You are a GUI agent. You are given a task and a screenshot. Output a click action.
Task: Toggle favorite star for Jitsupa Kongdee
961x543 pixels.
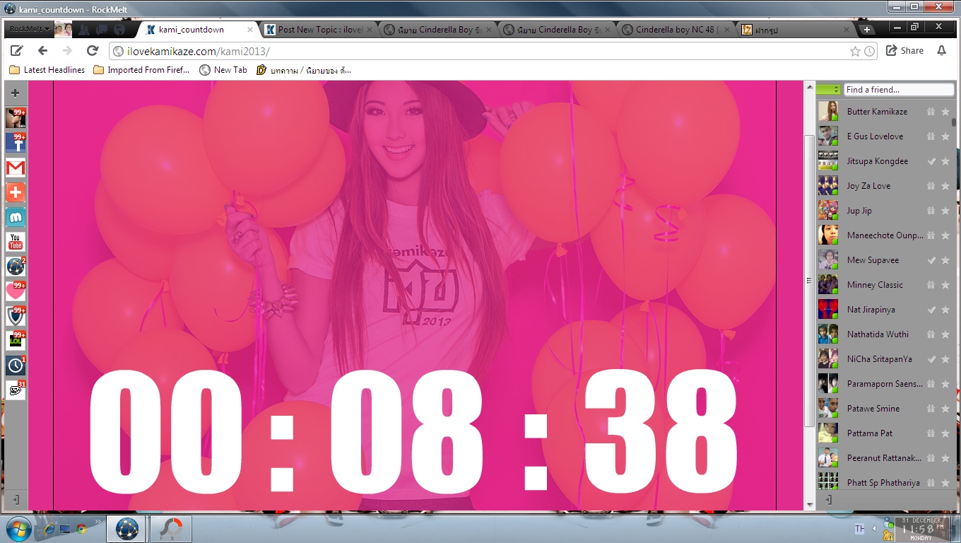point(945,161)
